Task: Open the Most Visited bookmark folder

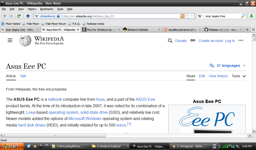Action: click(x=10, y=24)
